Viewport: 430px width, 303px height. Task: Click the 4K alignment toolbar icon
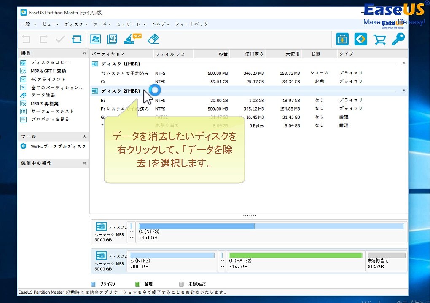tap(113, 39)
